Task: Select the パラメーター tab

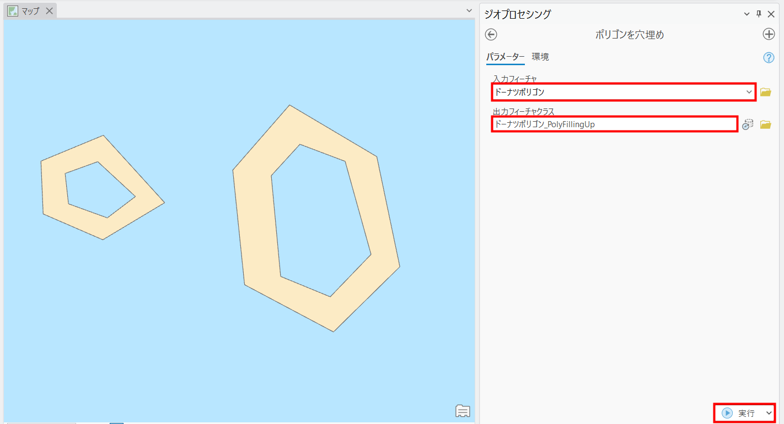Action: coord(505,57)
